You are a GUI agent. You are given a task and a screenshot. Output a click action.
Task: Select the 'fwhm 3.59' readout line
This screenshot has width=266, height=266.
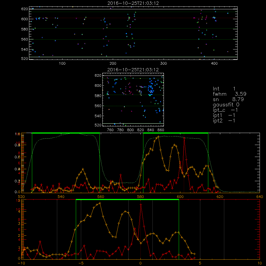coord(230,94)
